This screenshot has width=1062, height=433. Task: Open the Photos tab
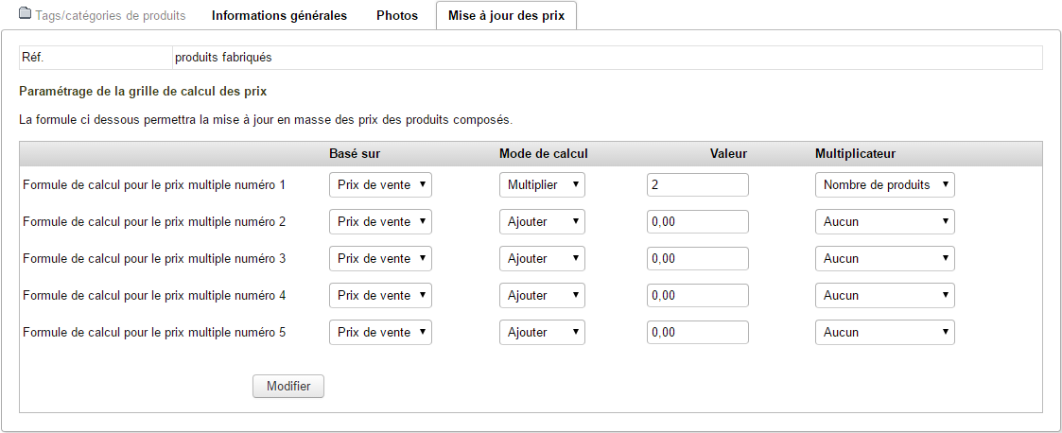pyautogui.click(x=397, y=16)
